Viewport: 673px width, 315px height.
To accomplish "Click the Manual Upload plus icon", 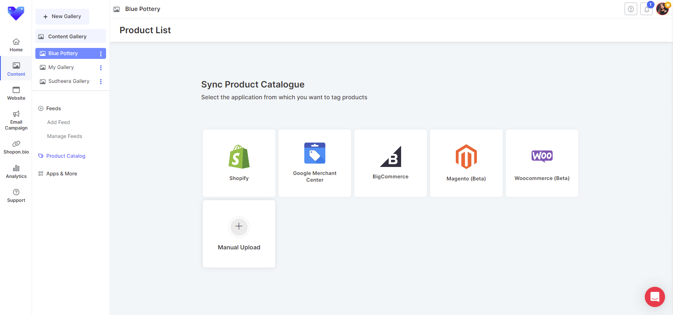I will tap(239, 226).
